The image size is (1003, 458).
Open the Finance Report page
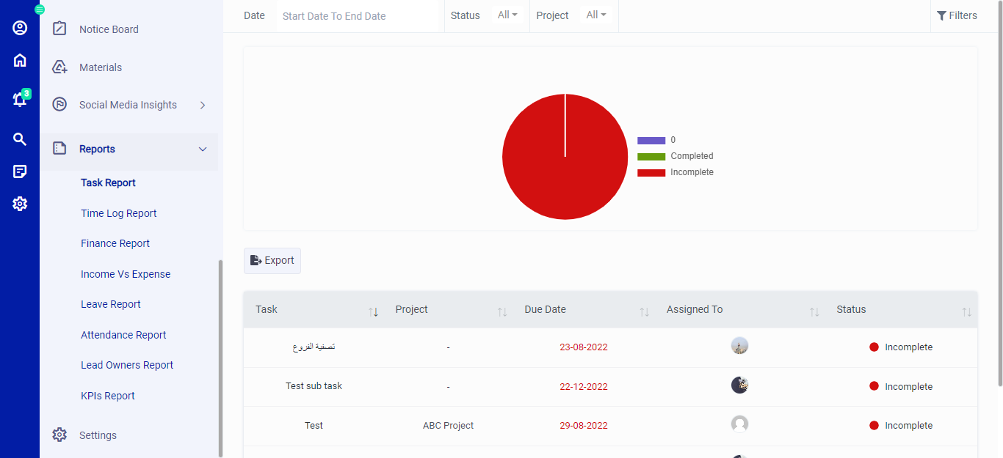115,243
